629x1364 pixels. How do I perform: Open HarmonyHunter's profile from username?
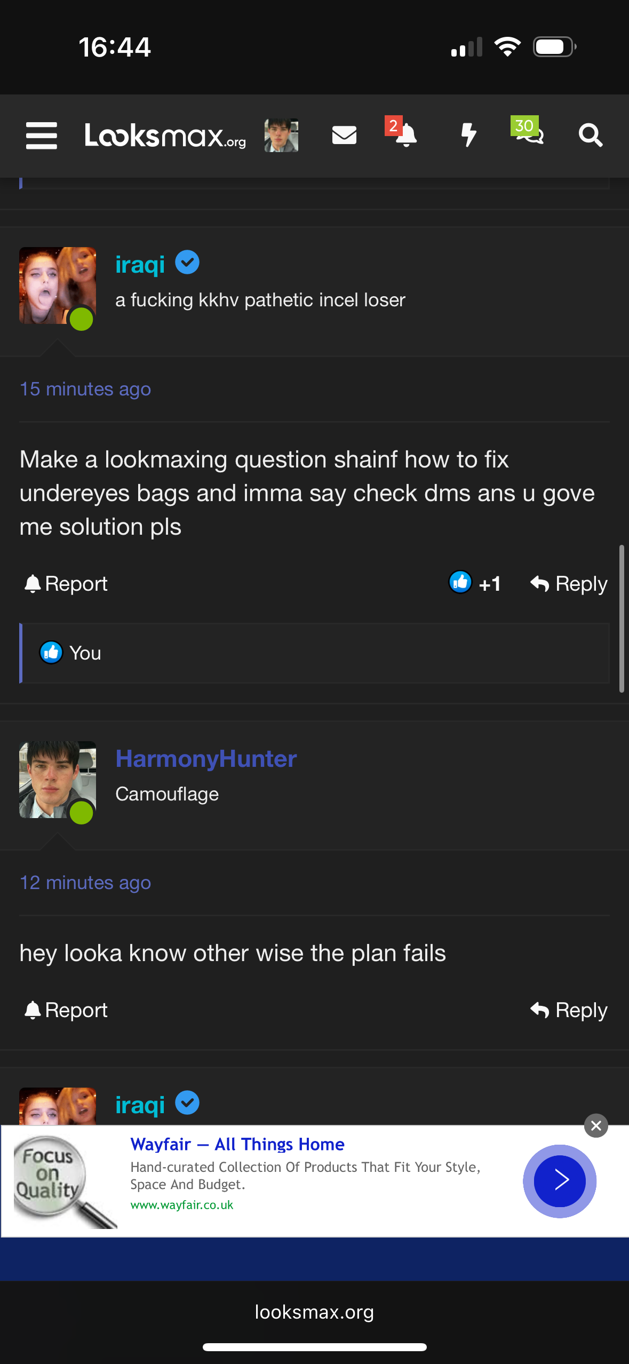(206, 758)
